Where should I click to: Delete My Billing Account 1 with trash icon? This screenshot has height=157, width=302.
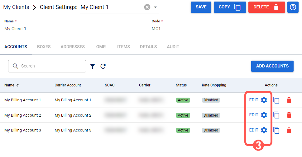(x=289, y=100)
